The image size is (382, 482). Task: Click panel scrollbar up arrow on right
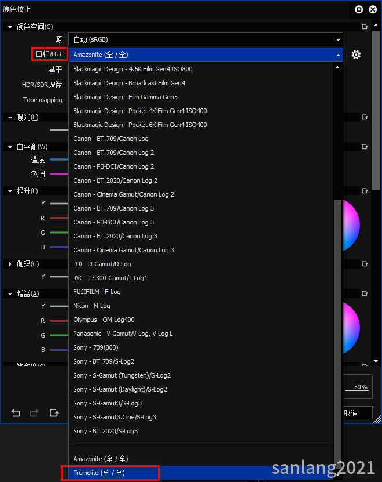[376, 25]
